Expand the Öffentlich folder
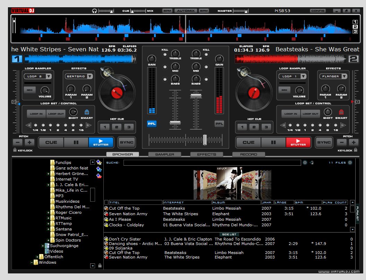 coord(37,257)
